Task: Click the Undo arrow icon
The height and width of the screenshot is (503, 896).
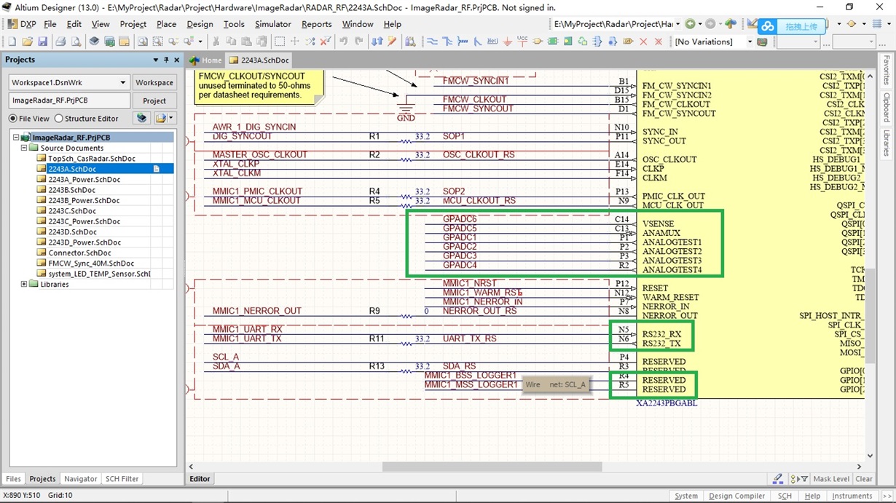Action: coord(343,41)
